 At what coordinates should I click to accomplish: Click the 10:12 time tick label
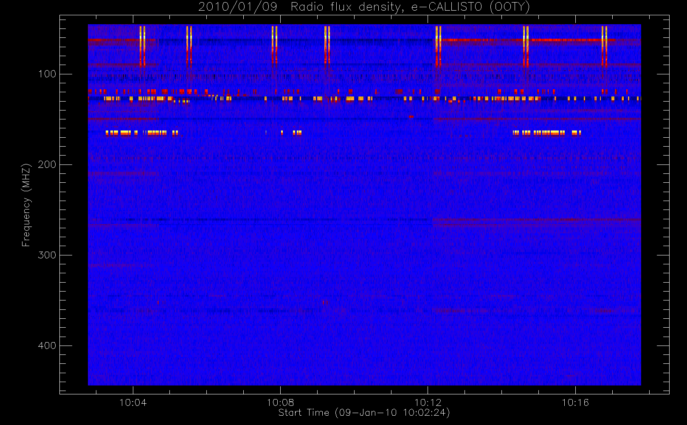tap(428, 402)
